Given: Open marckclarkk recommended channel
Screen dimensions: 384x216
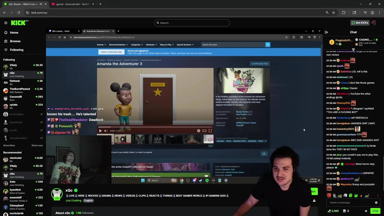Looking at the screenshot, I should click(23, 213).
